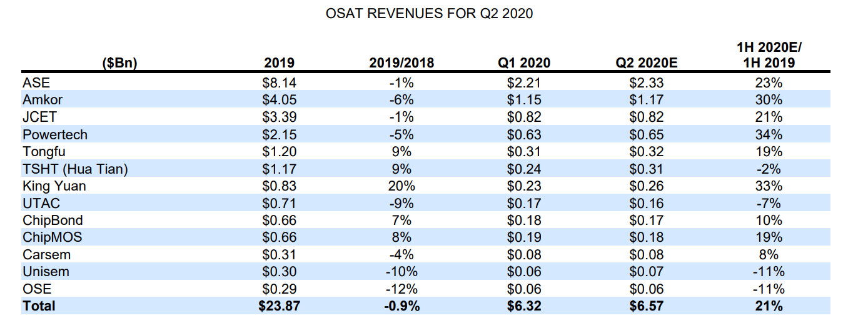Click the 'TSHT (Hua Tian)' row label

[75, 169]
